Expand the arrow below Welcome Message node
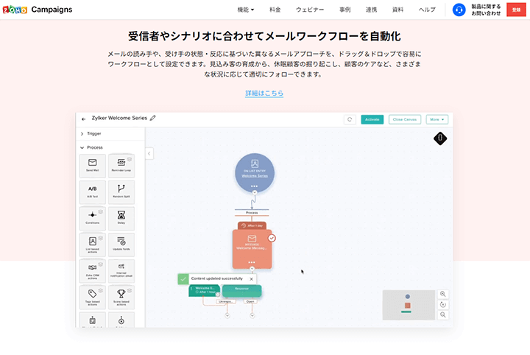 pyautogui.click(x=252, y=269)
